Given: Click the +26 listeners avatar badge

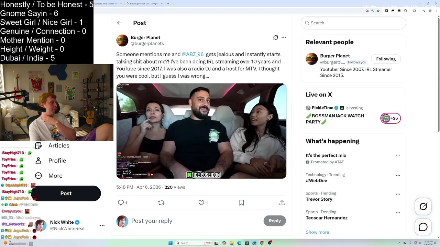Looking at the screenshot, I should 390,118.
